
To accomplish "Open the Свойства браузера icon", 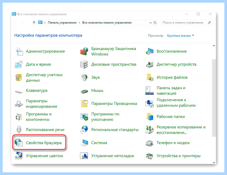I will pos(19,143).
